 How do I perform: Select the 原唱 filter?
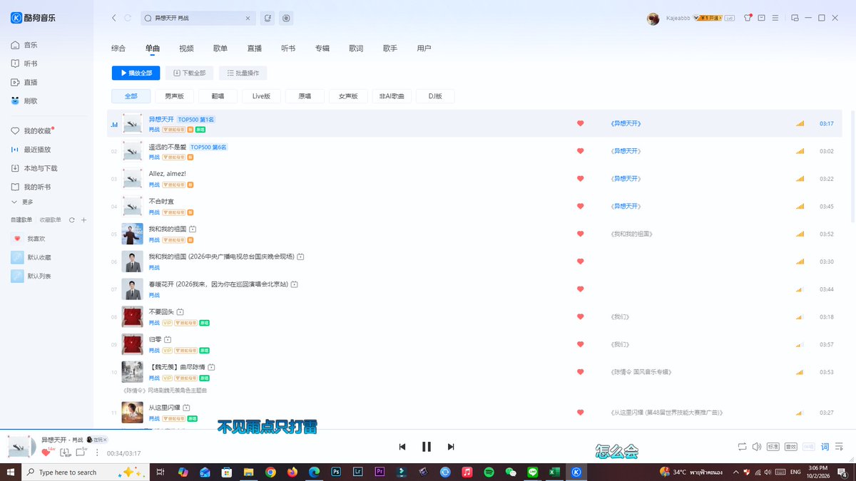tap(305, 96)
